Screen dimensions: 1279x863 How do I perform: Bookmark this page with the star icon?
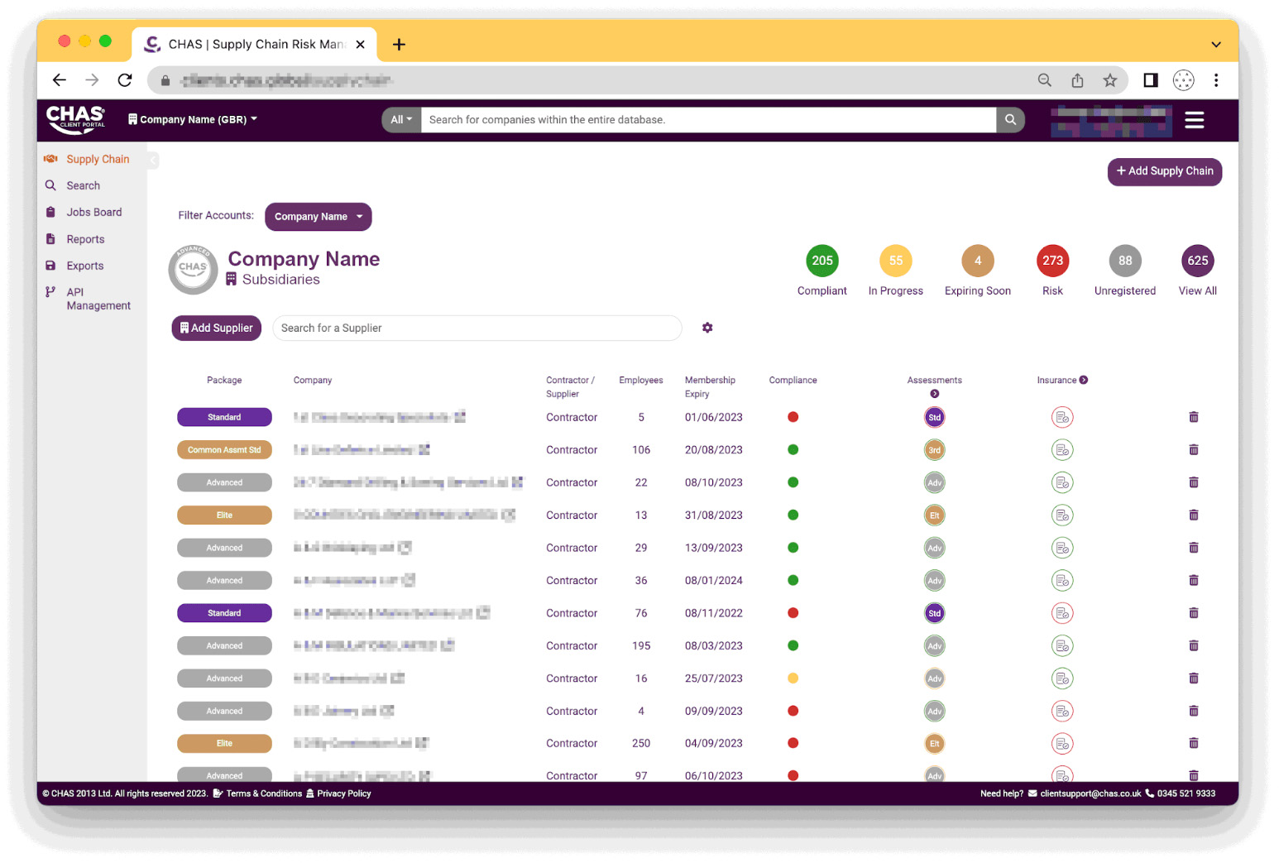tap(1109, 80)
